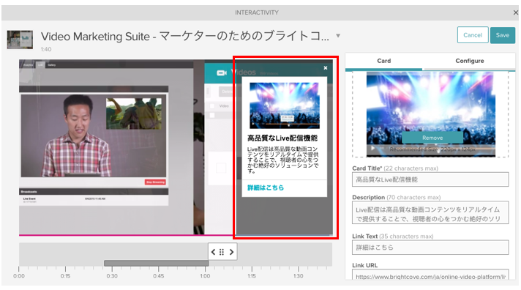Open the 詳細はこちら link on the card
The width and height of the screenshot is (521, 290).
point(266,187)
